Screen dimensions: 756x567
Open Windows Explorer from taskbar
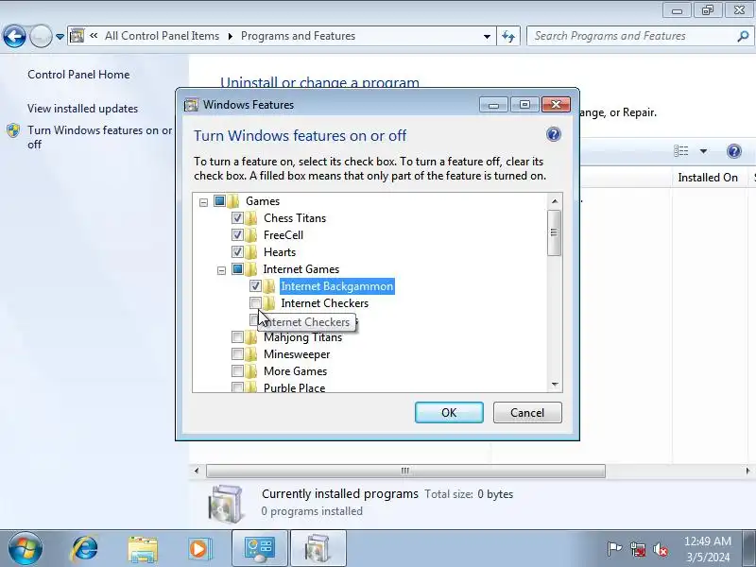143,549
